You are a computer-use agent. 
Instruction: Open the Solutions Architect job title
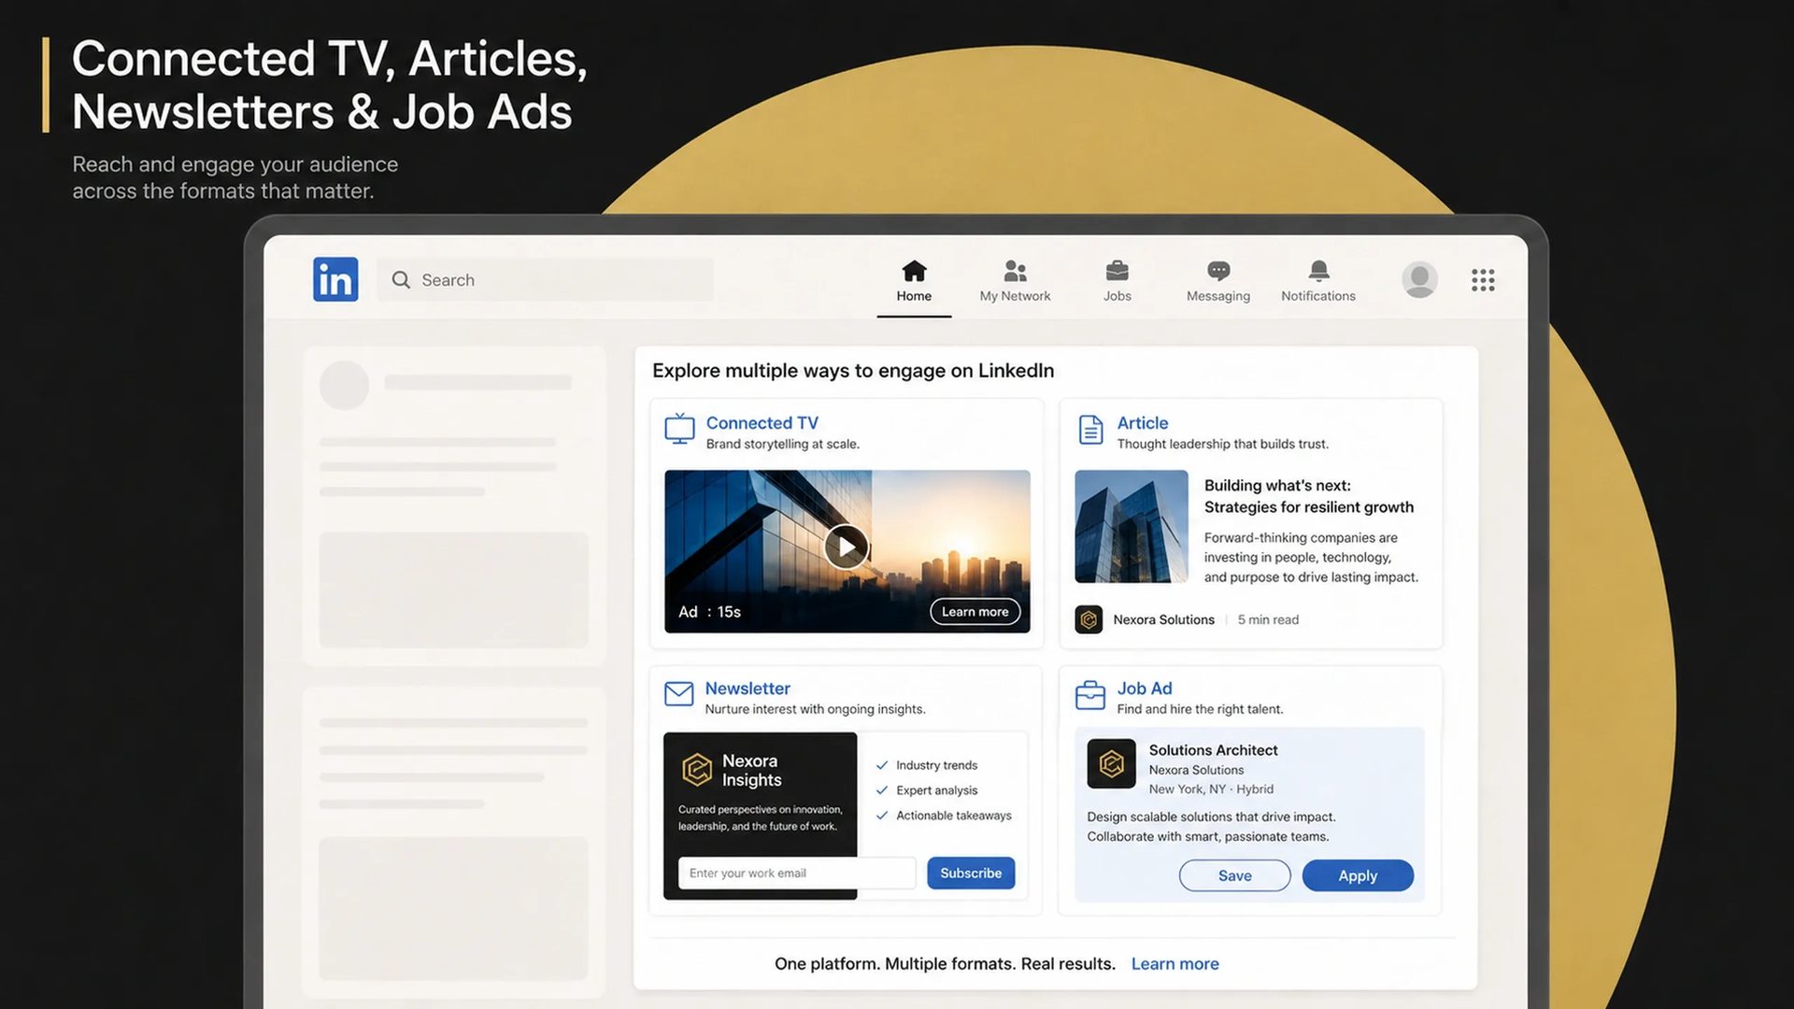(1213, 750)
